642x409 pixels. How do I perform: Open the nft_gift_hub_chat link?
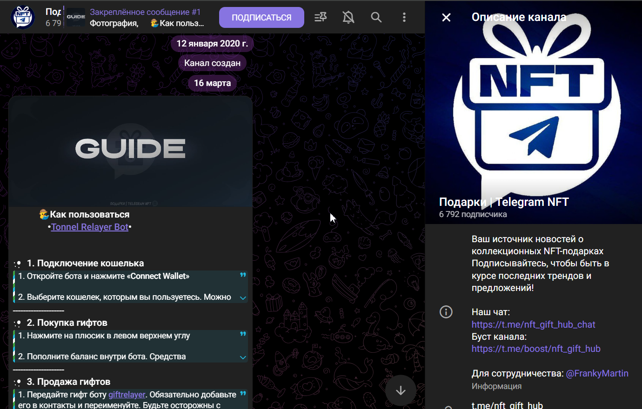[533, 324]
